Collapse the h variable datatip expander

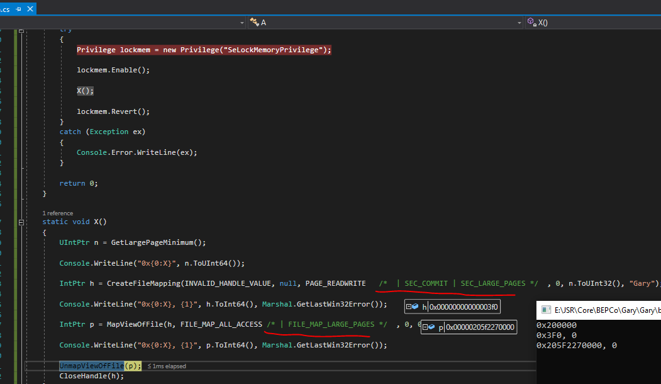(409, 307)
